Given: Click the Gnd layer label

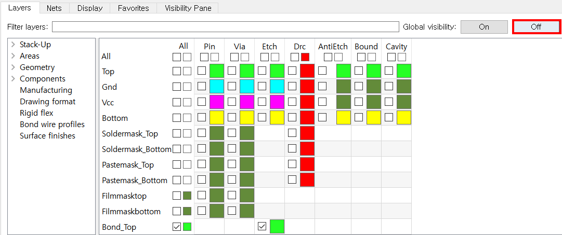Looking at the screenshot, I should [x=109, y=87].
